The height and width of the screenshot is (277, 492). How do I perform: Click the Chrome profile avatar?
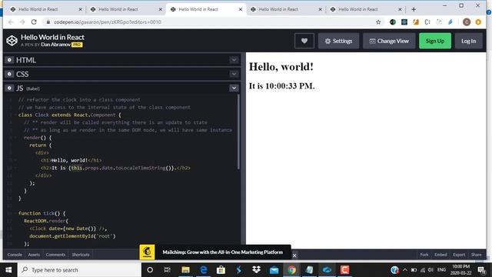(467, 22)
